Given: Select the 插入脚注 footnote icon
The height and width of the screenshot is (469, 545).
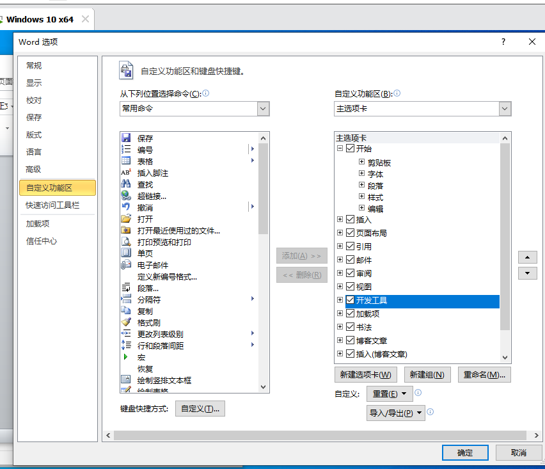Looking at the screenshot, I should click(126, 173).
